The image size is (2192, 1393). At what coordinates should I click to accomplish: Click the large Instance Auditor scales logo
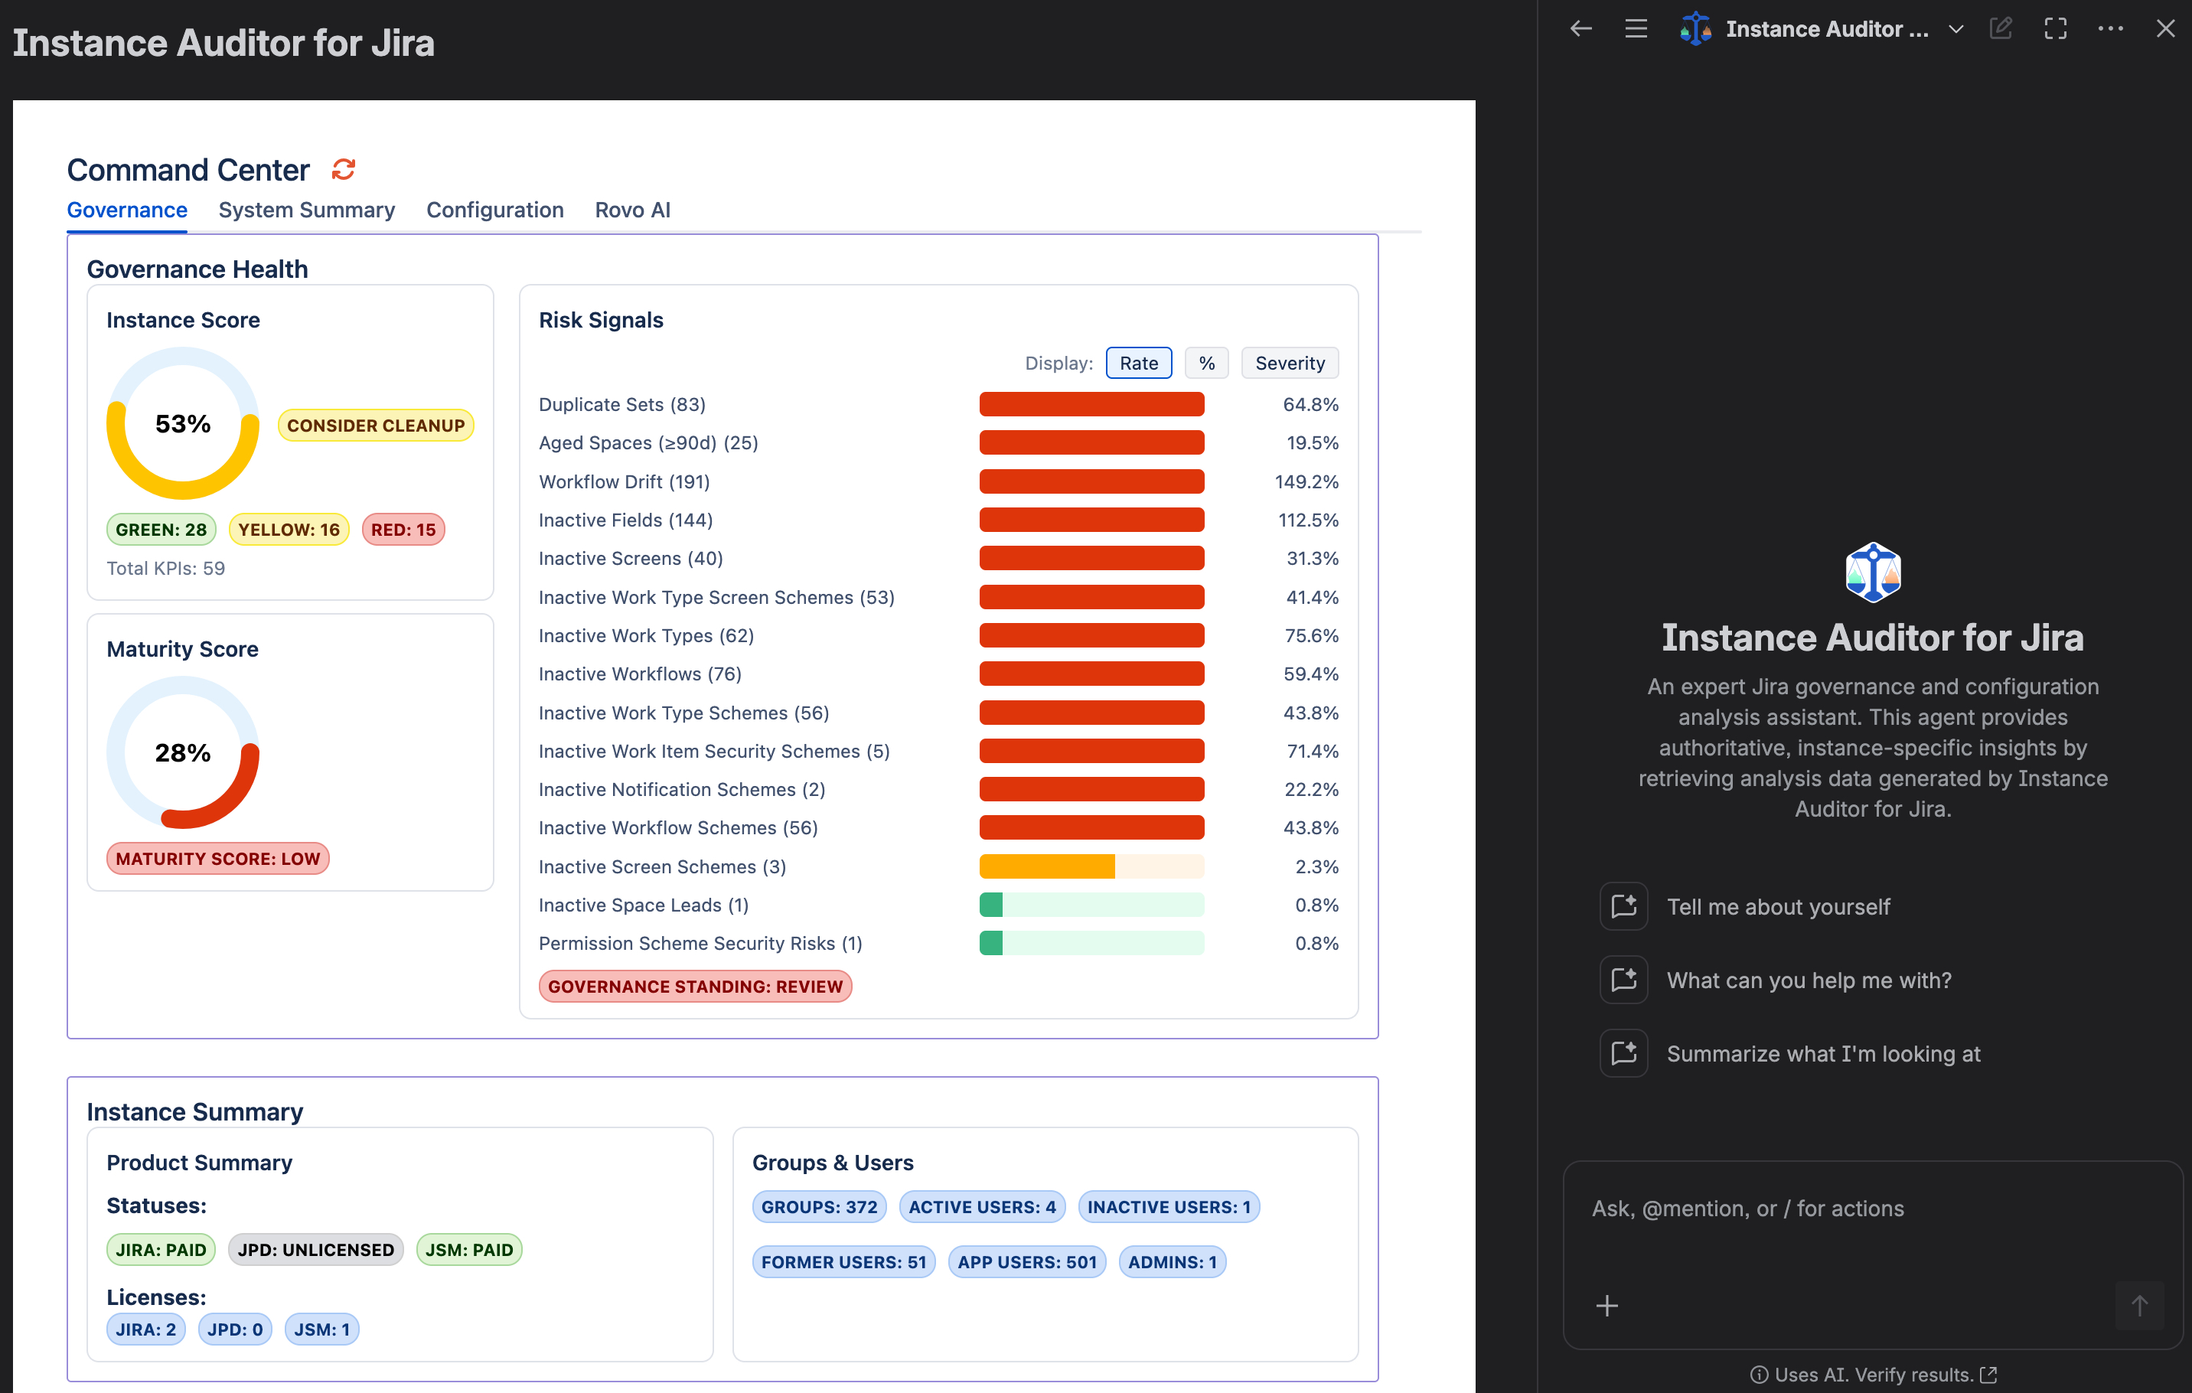pyautogui.click(x=1873, y=572)
